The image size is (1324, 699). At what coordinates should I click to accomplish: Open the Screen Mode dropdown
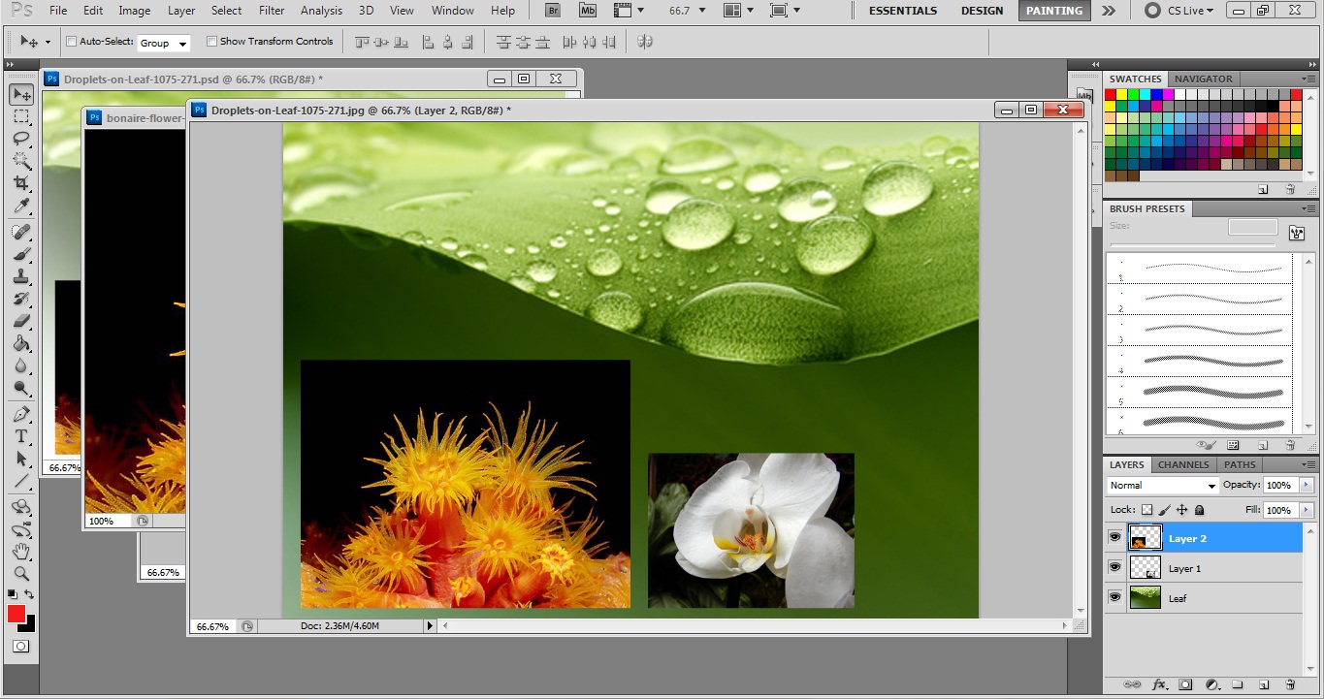785,11
